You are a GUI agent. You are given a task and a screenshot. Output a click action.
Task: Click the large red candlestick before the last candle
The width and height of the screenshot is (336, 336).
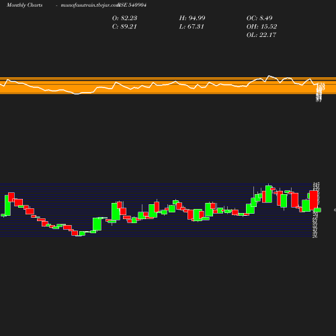[x=313, y=200]
